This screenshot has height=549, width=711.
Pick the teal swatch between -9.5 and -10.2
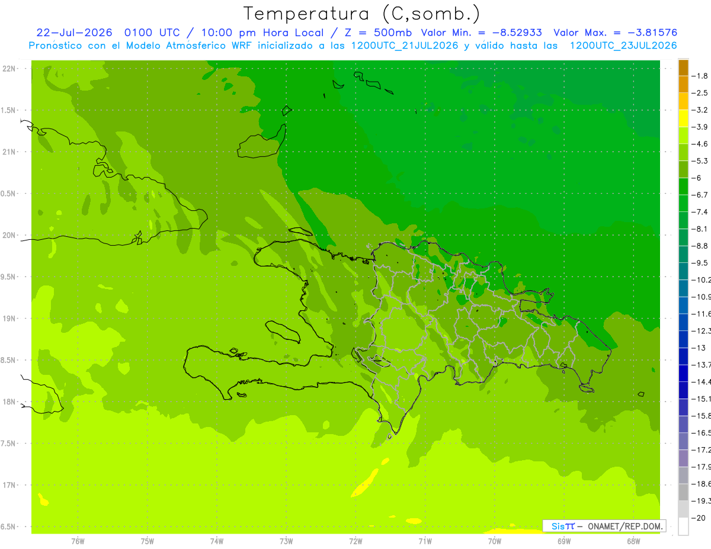[x=683, y=271]
